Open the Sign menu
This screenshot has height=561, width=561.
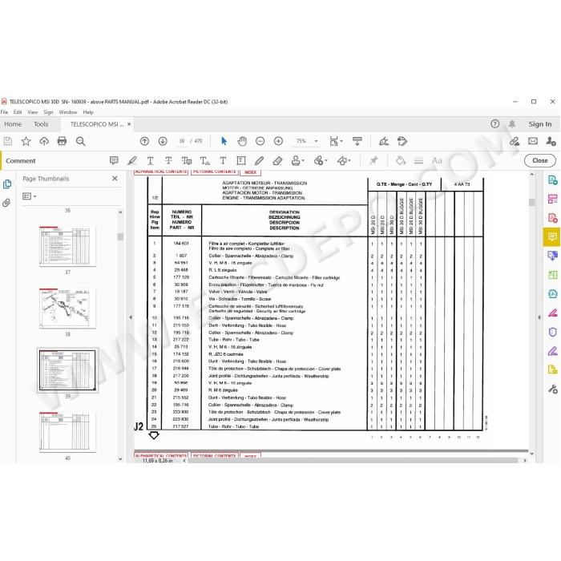pos(48,112)
